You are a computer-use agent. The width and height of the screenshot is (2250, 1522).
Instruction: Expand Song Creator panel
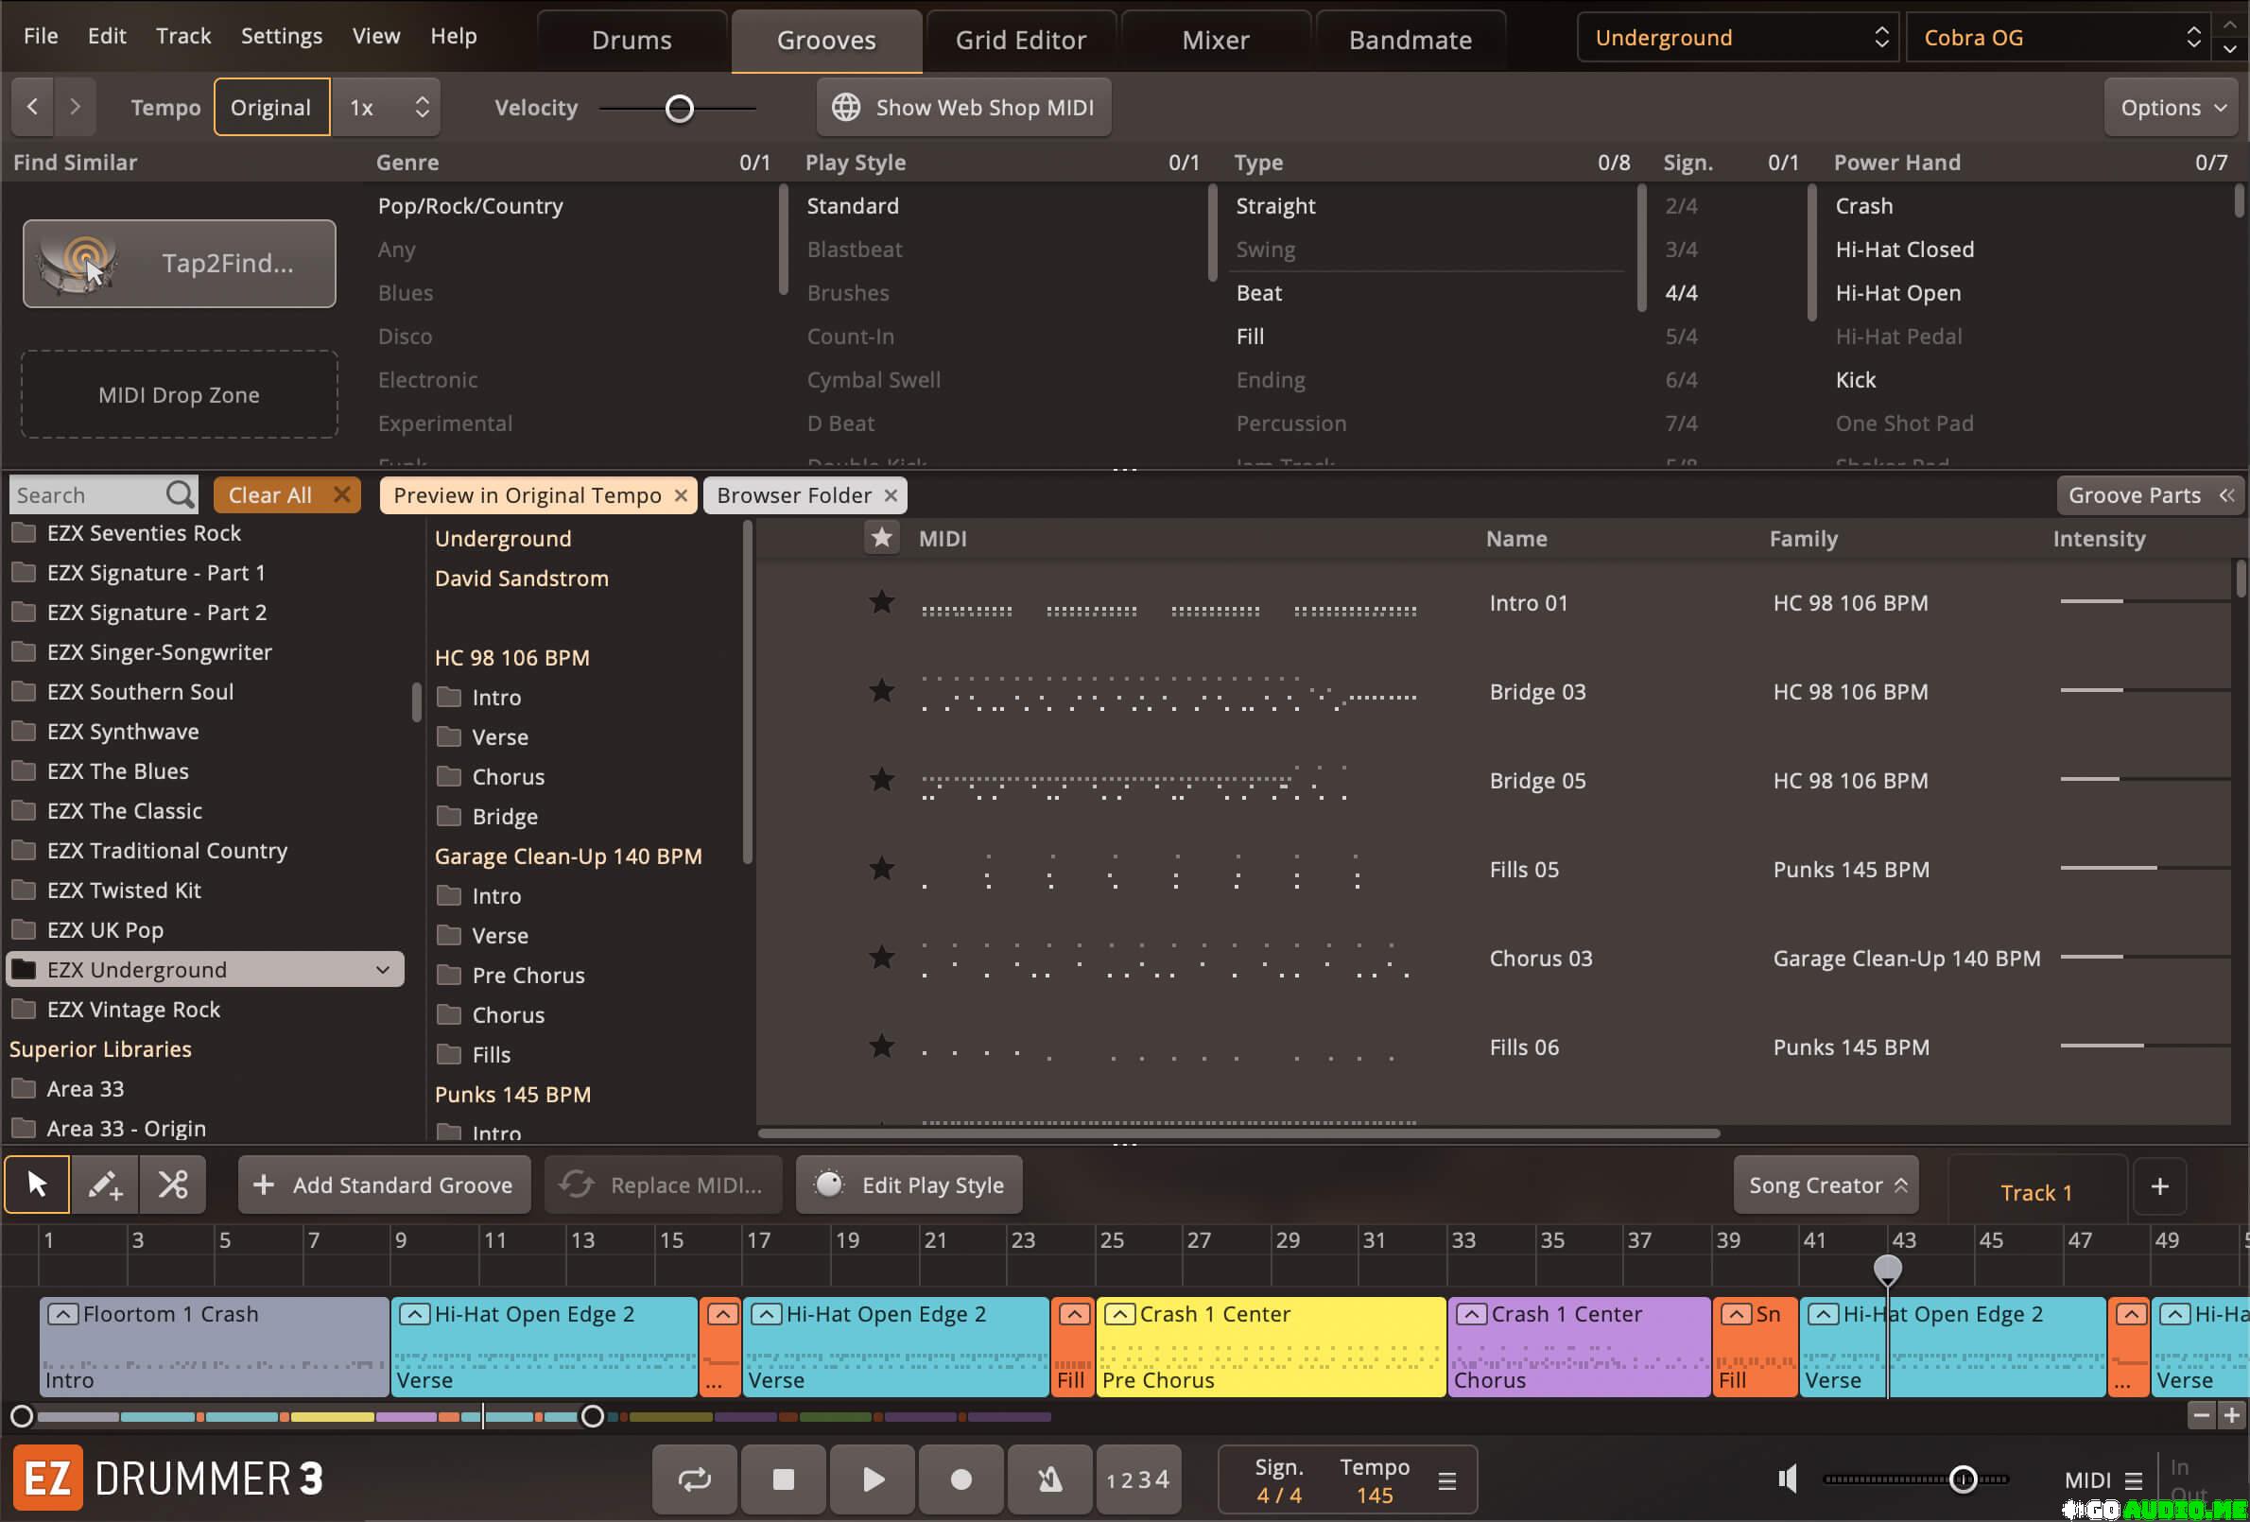click(x=1826, y=1185)
